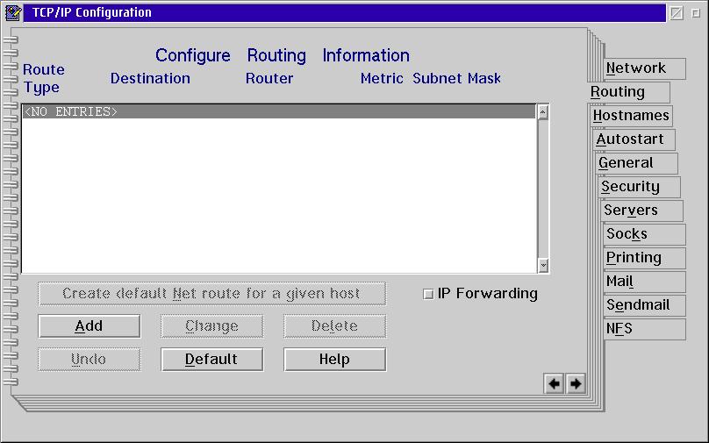The height and width of the screenshot is (443, 709).
Task: Switch to the Hostnames tab
Action: (x=630, y=116)
